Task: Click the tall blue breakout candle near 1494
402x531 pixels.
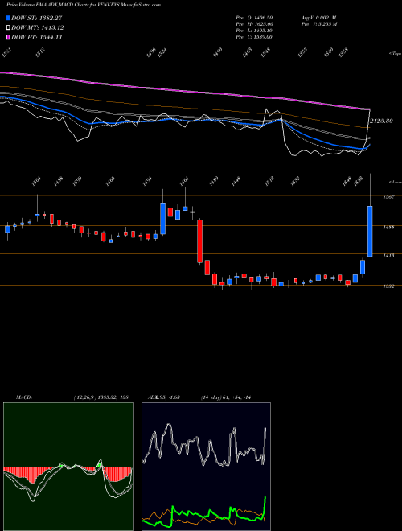Action: pyautogui.click(x=162, y=218)
